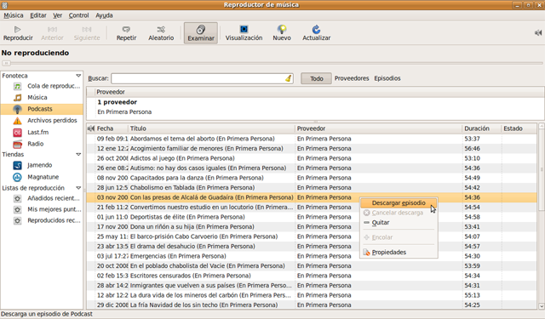545x319 pixels.
Task: Click the clear search broom icon
Action: tap(289, 78)
